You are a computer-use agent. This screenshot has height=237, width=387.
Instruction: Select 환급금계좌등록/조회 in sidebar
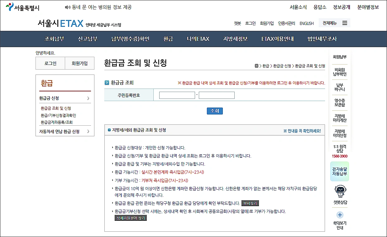click(x=56, y=122)
